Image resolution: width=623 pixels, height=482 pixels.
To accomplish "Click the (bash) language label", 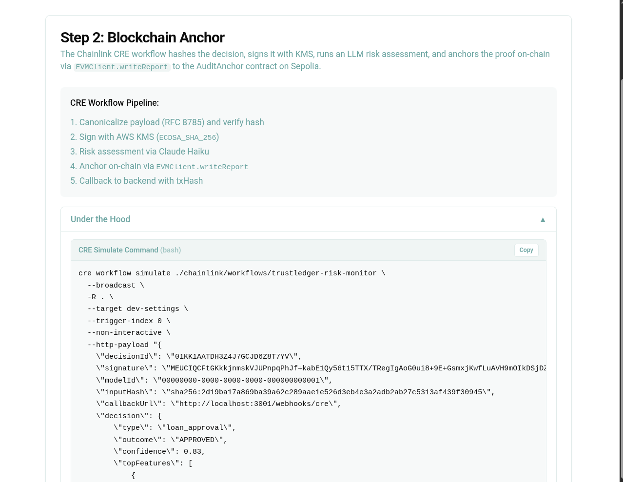I will point(171,250).
